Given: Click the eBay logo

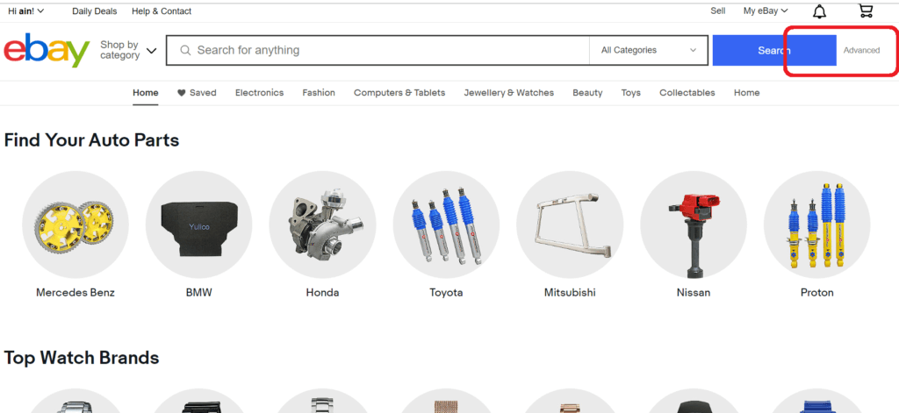Looking at the screenshot, I should [x=47, y=51].
